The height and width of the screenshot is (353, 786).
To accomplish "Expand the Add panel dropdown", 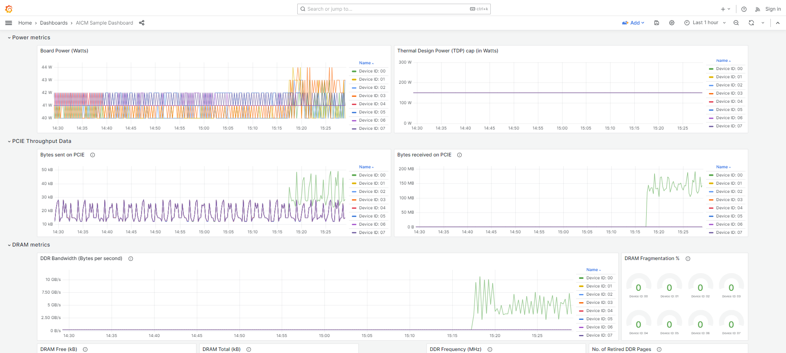I will click(633, 23).
